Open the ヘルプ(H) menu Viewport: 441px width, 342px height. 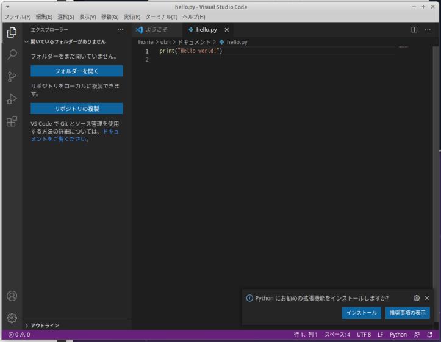(x=194, y=17)
